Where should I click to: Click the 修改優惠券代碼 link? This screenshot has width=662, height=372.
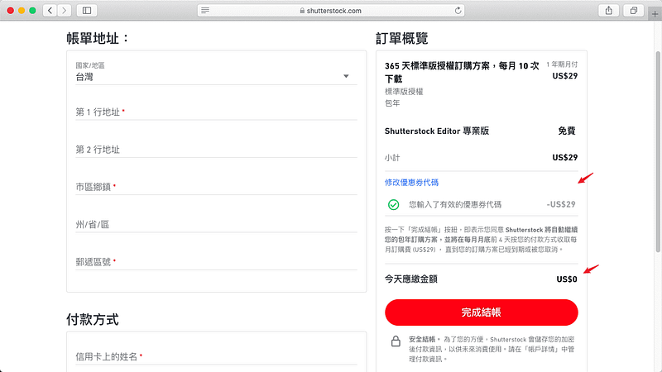click(411, 183)
